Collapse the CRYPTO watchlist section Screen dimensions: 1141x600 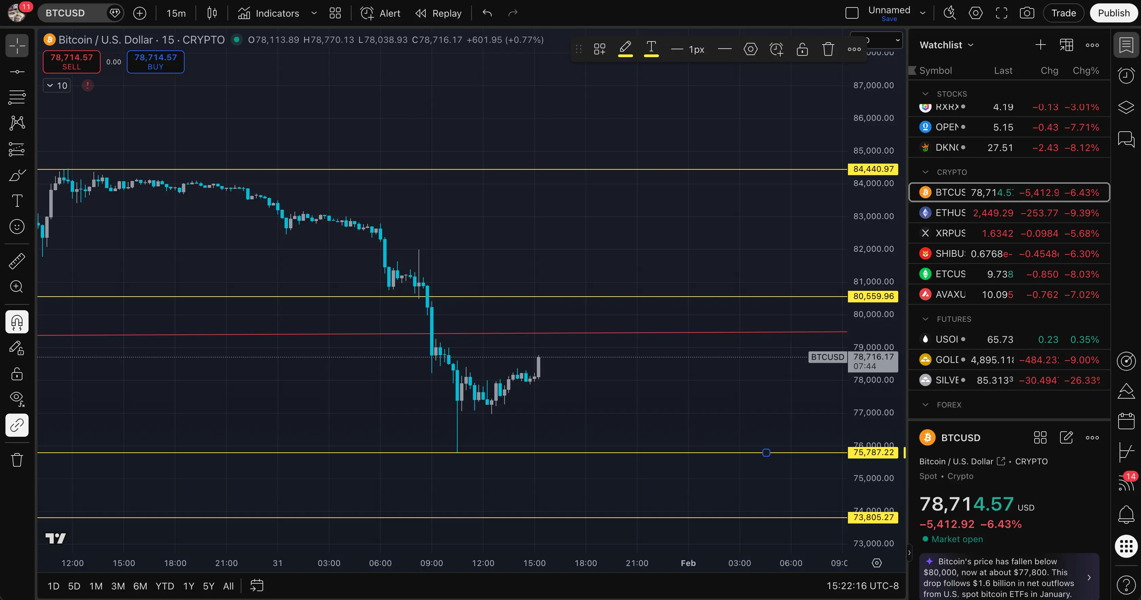pyautogui.click(x=925, y=172)
